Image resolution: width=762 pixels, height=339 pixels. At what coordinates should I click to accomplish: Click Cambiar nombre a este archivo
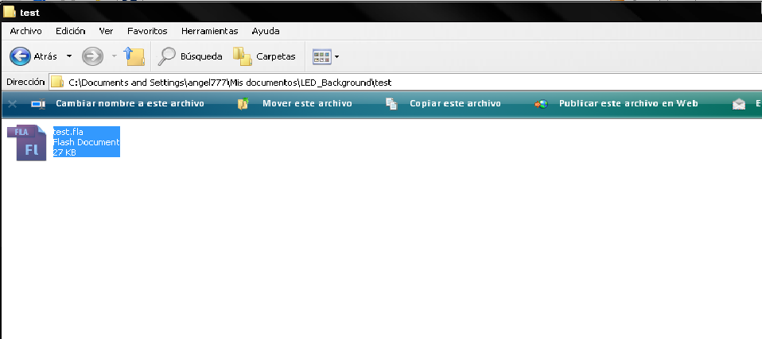click(x=130, y=103)
